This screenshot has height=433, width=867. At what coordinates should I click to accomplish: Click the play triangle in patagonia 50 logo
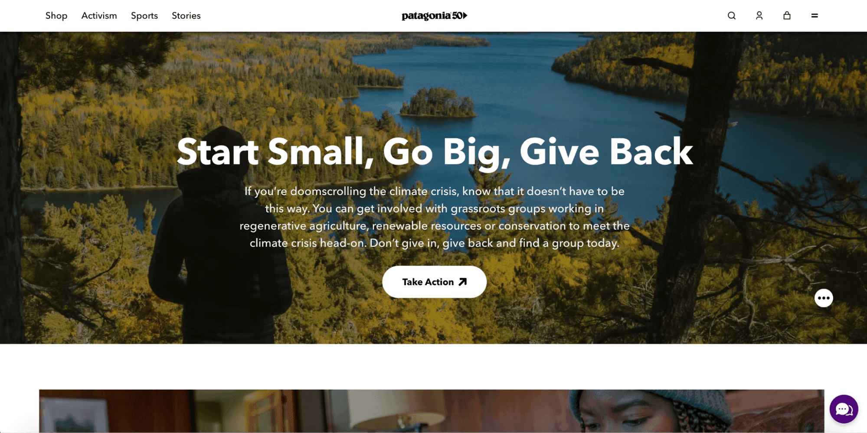point(465,16)
